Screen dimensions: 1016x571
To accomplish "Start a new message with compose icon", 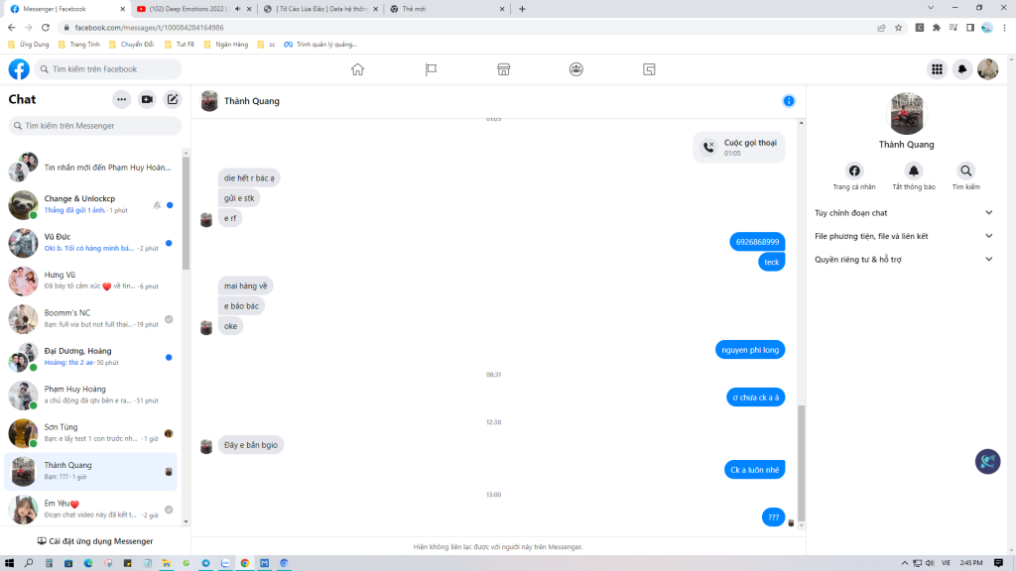I will (x=173, y=99).
